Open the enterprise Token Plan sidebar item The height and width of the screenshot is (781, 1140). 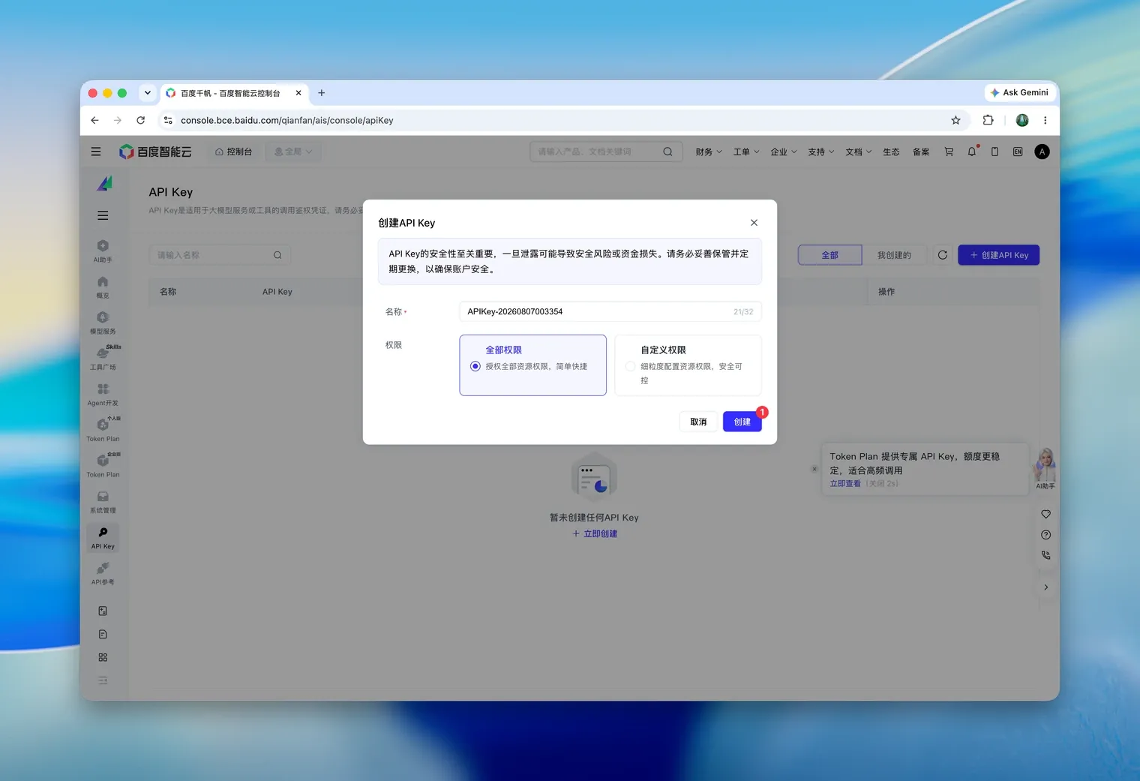pos(103,467)
